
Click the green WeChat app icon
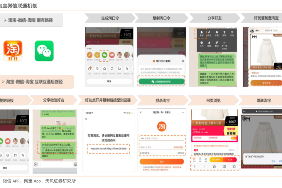44,51
